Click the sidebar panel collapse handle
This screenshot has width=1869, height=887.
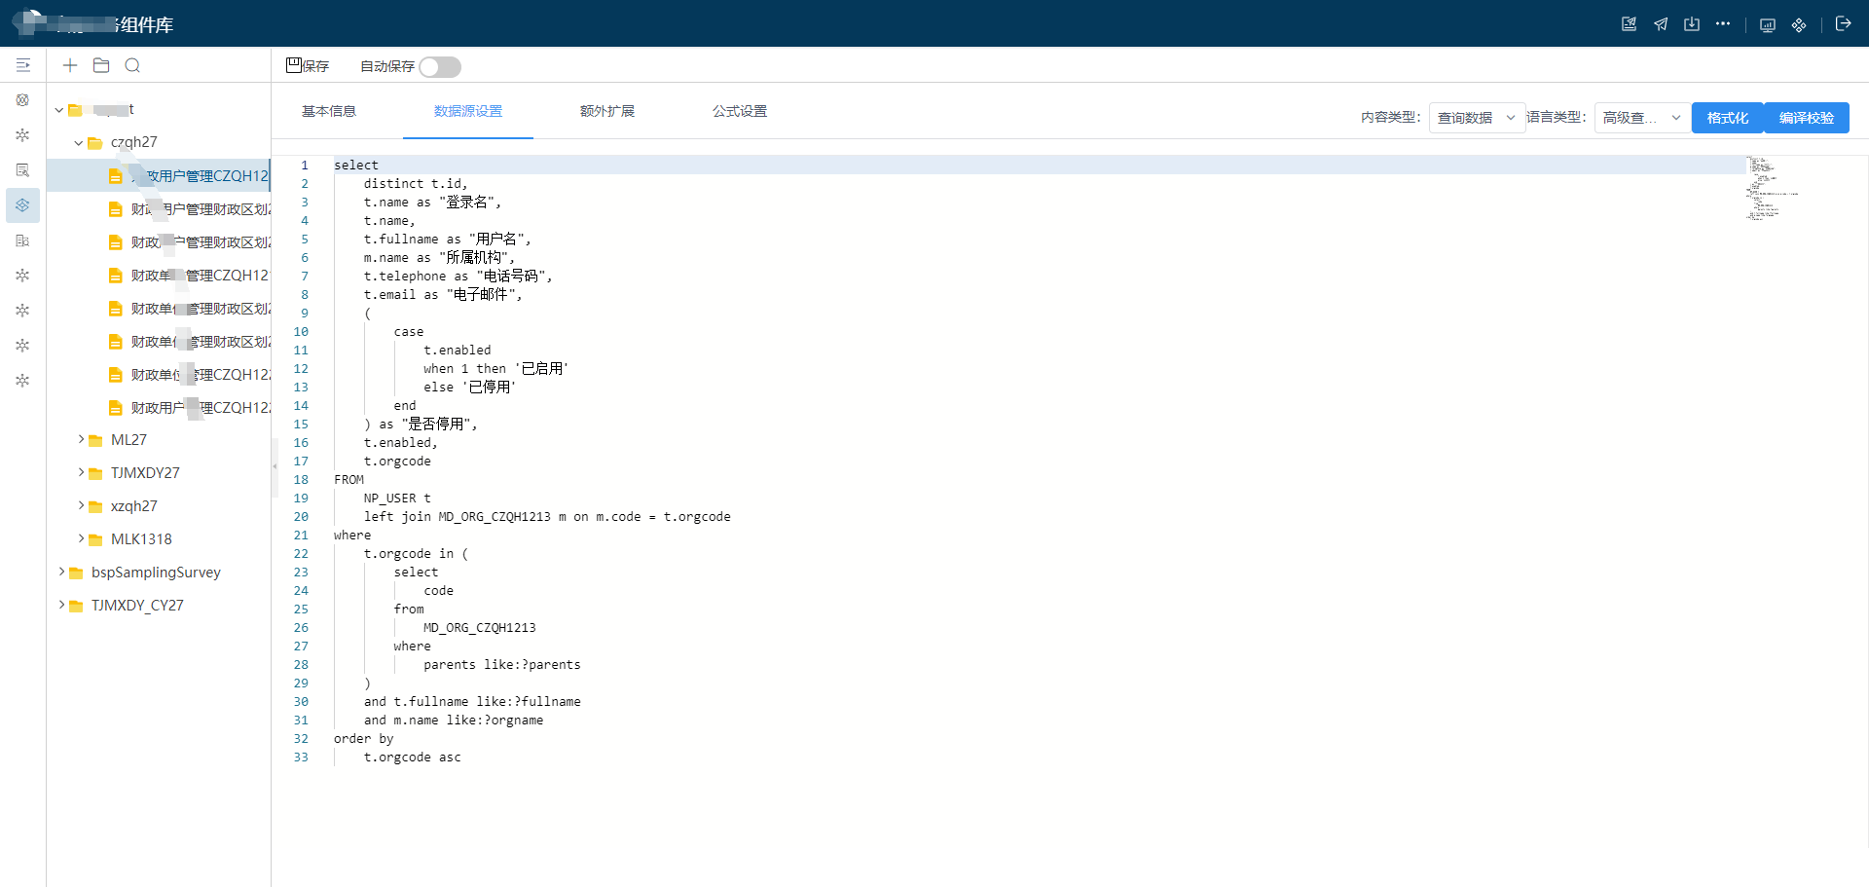click(275, 467)
